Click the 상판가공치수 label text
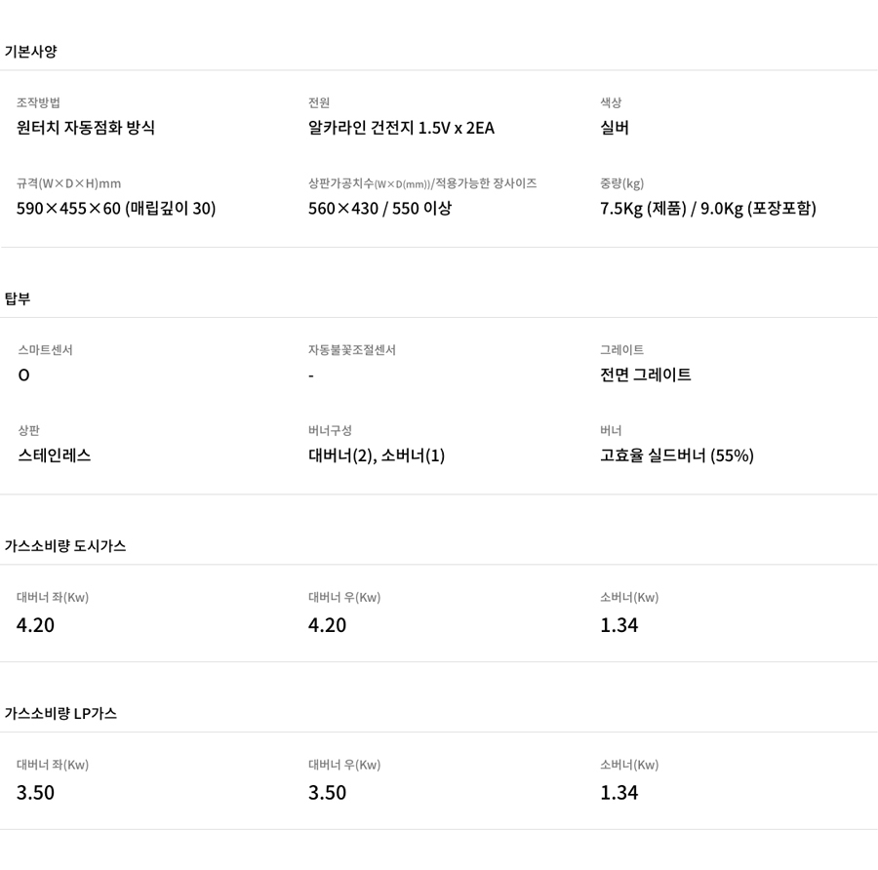Viewport: 878px width, 870px height. pos(340,183)
